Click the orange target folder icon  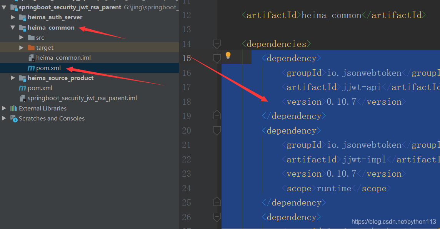31,48
